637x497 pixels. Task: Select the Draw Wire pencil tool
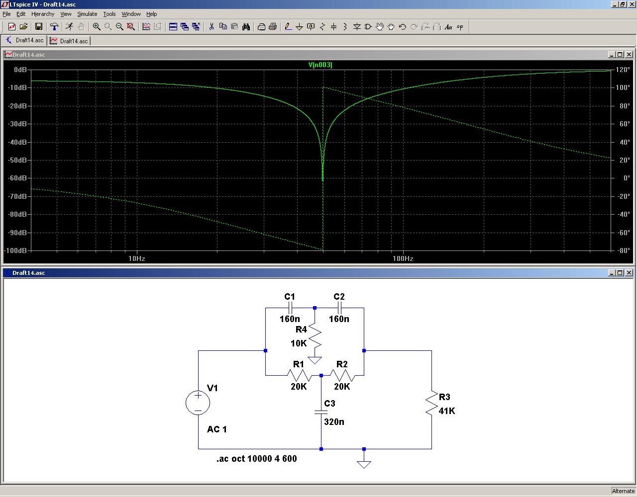288,27
